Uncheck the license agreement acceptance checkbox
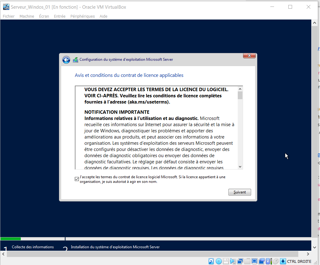This screenshot has height=265, width=320. pyautogui.click(x=76, y=179)
